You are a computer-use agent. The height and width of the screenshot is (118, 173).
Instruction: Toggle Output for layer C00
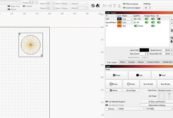coord(146,19)
